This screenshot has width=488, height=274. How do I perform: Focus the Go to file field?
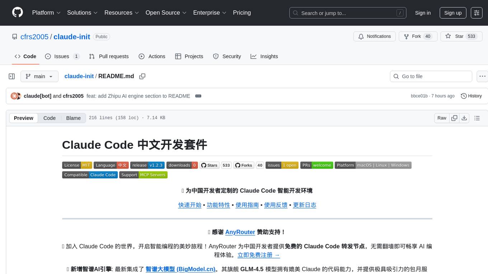coord(431,76)
